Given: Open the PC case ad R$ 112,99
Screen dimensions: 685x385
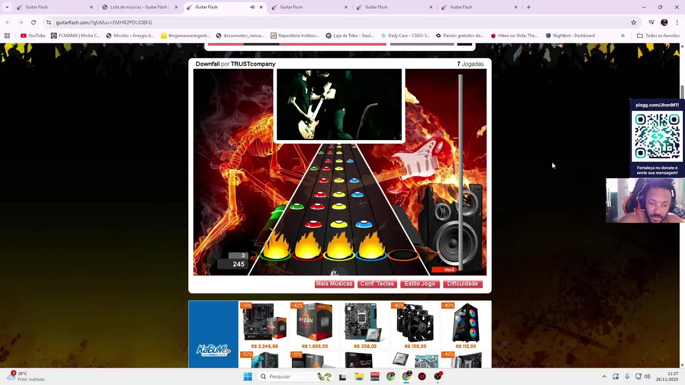Looking at the screenshot, I should [x=466, y=326].
